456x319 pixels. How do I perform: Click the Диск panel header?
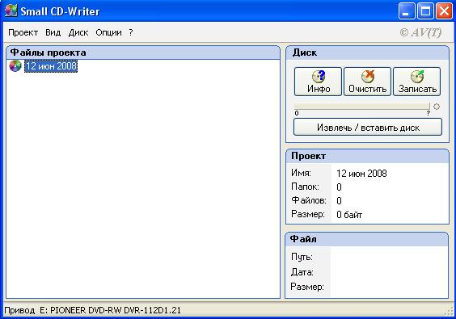click(368, 52)
